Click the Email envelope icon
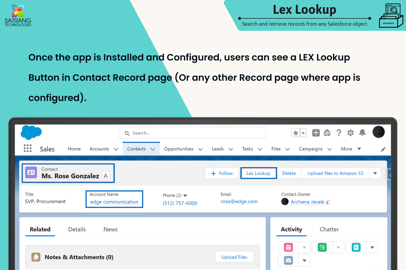 [288, 260]
